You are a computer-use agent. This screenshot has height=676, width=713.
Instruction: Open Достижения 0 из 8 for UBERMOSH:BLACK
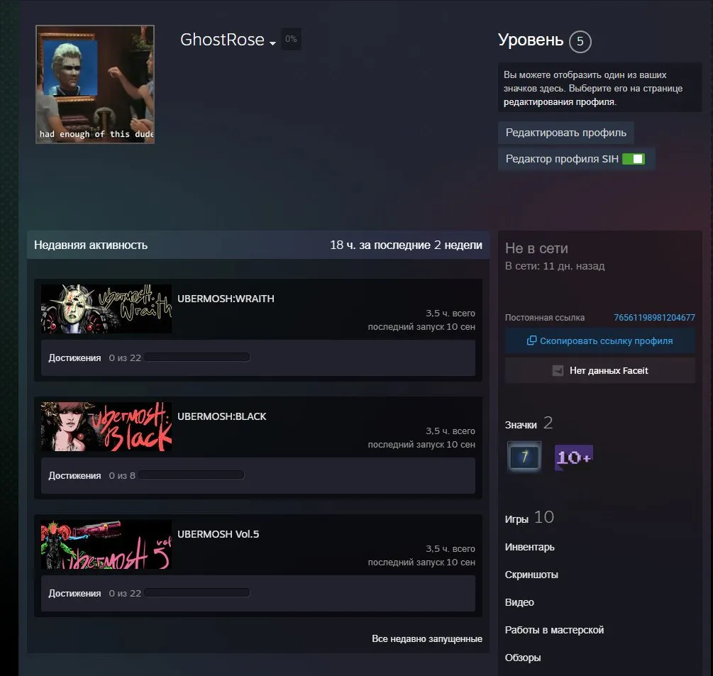point(258,475)
